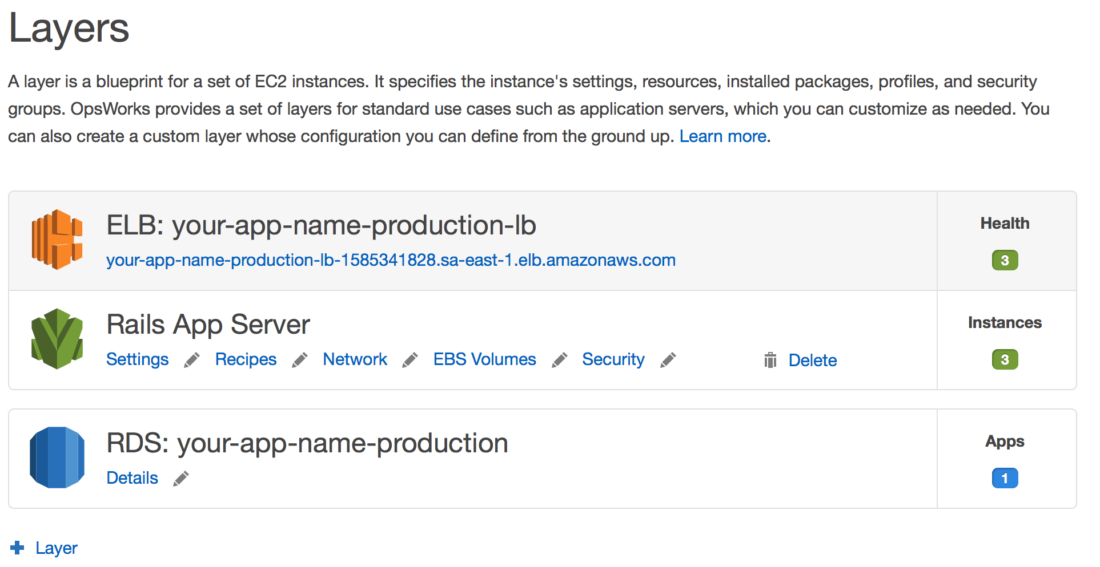Viewport: 1100px width, 567px height.
Task: Click the pencil icon next to Settings
Action: point(192,360)
